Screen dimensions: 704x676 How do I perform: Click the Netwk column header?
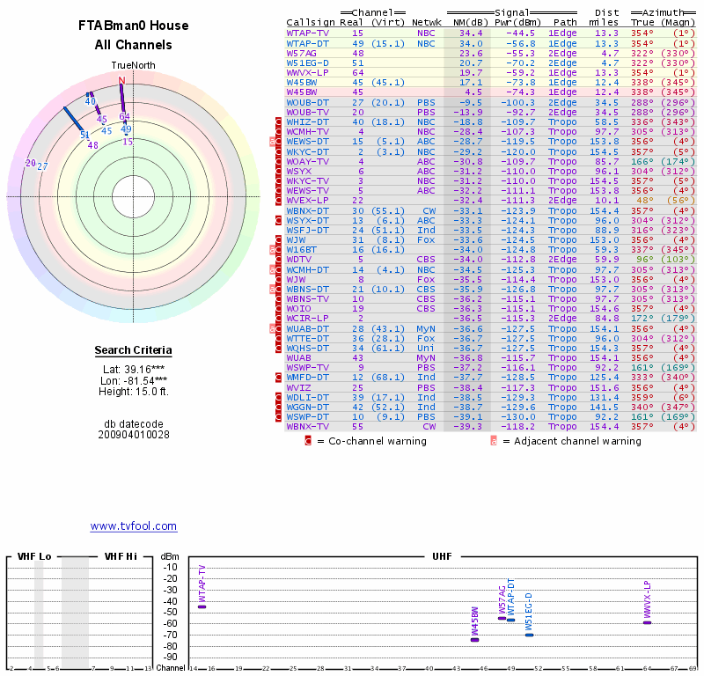pos(427,23)
